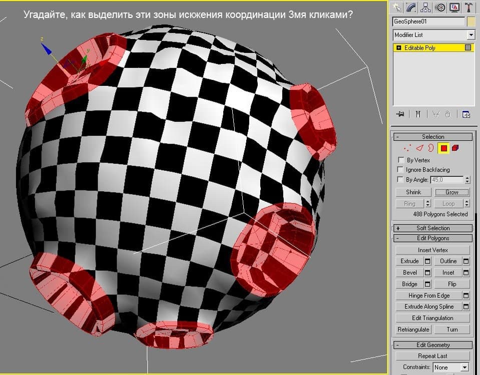480x375 pixels.
Task: Switch to the Hierarchy panel tab
Action: [x=426, y=7]
